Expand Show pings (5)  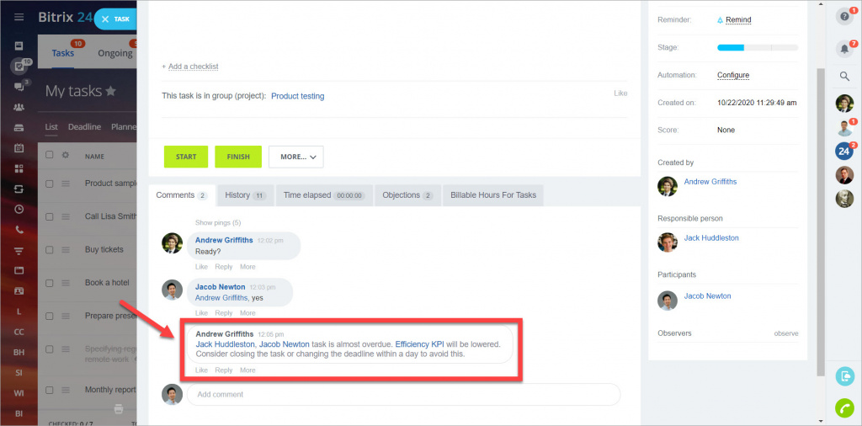click(218, 222)
